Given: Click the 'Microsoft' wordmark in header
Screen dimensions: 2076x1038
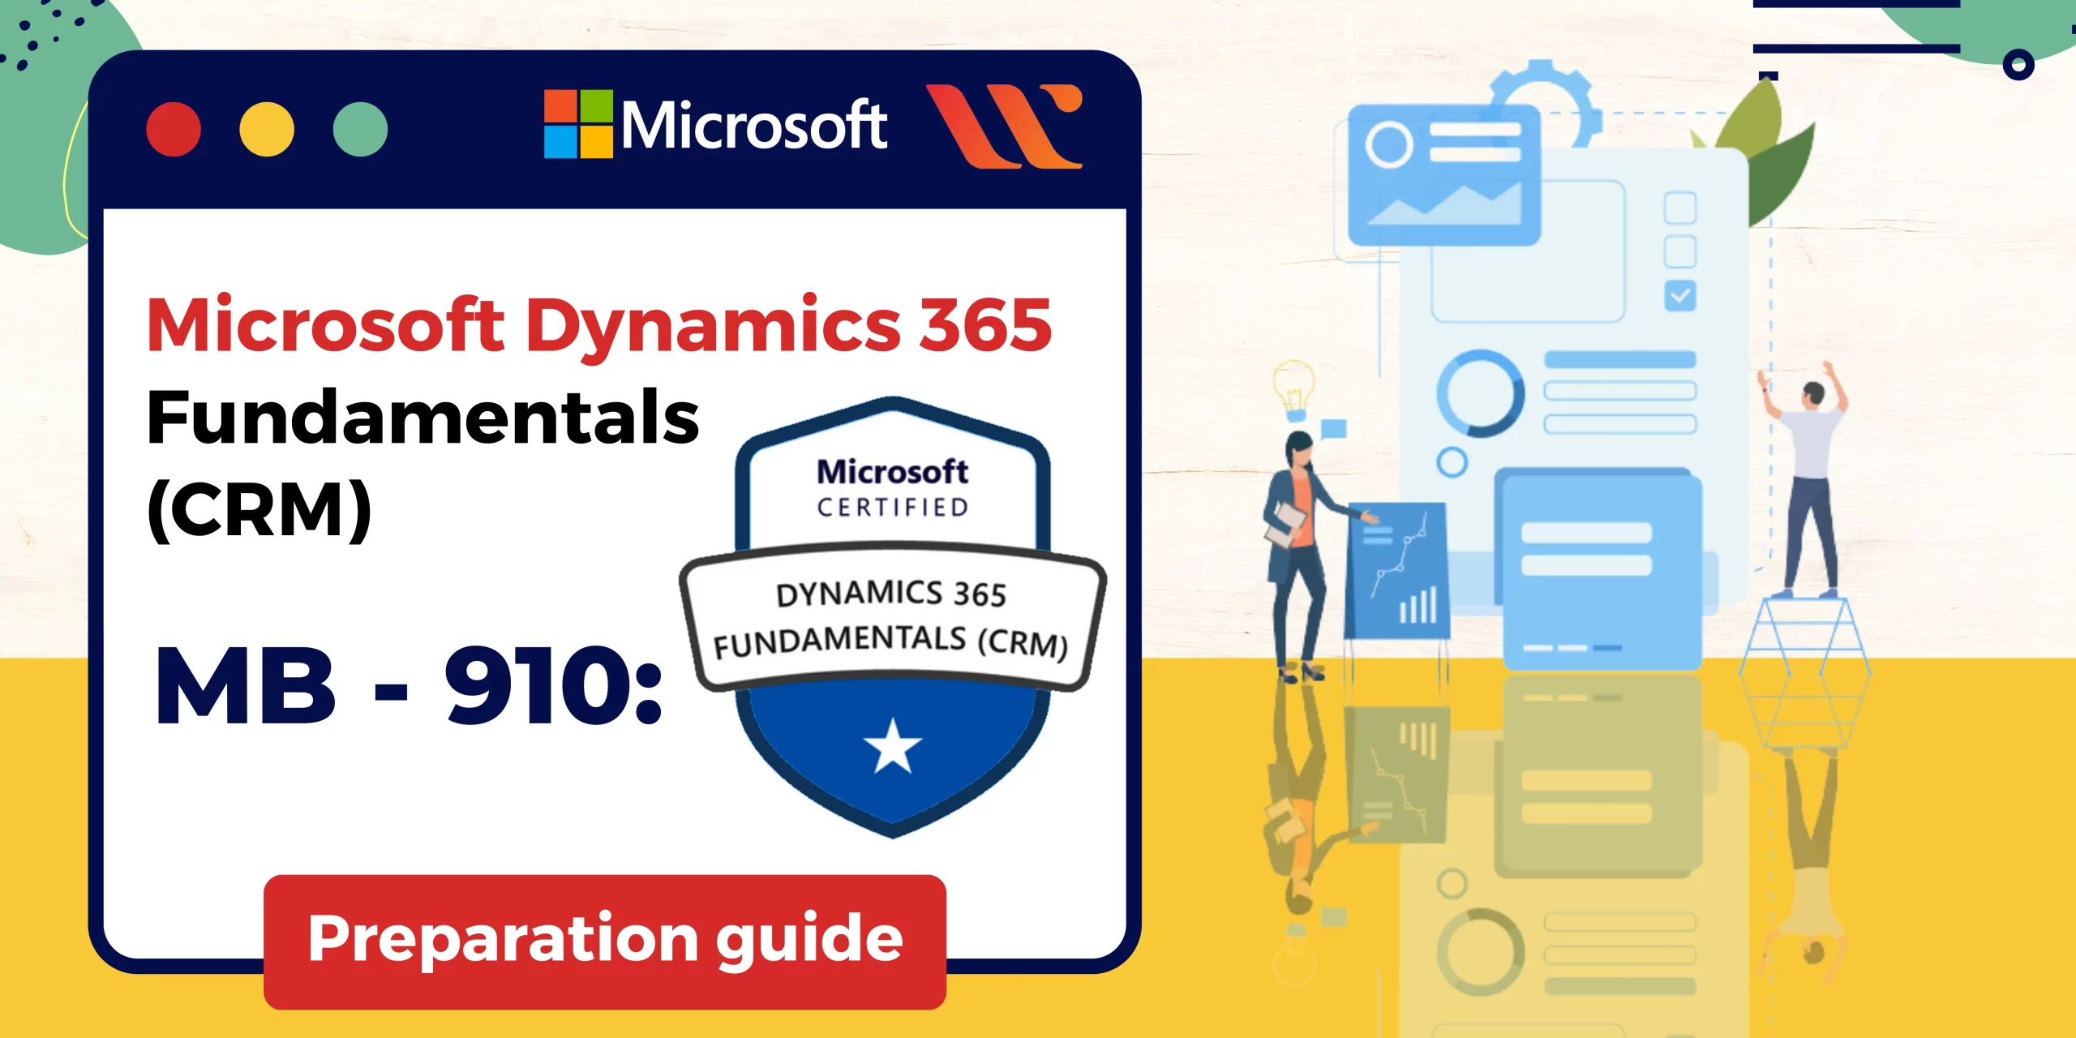Looking at the screenshot, I should (x=754, y=125).
